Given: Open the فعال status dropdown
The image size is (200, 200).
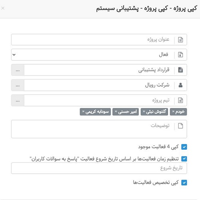Looking at the screenshot, I should [x=99, y=55].
